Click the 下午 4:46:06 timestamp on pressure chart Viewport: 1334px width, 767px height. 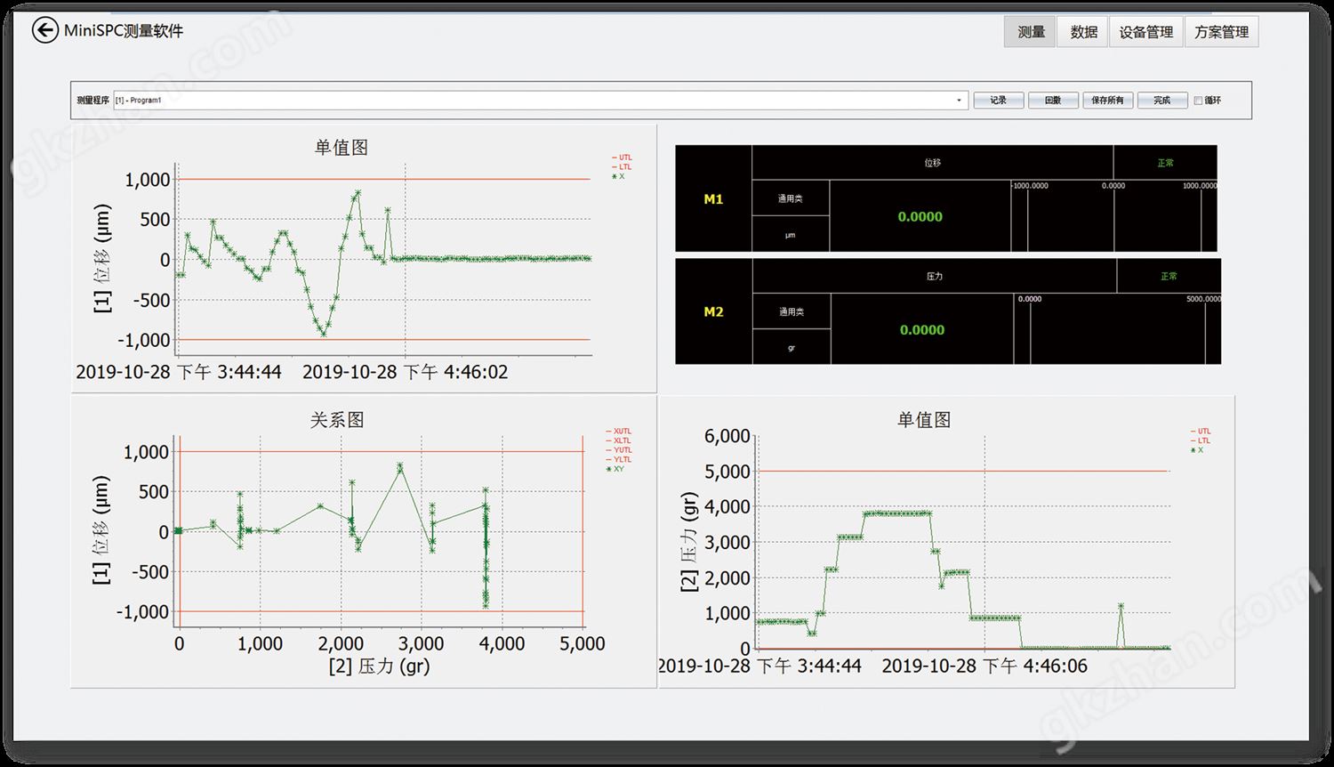(1035, 666)
